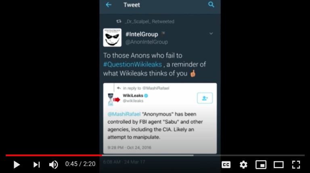Click the follow WikiLeaks button
Image resolution: width=310 pixels, height=173 pixels.
(205, 98)
